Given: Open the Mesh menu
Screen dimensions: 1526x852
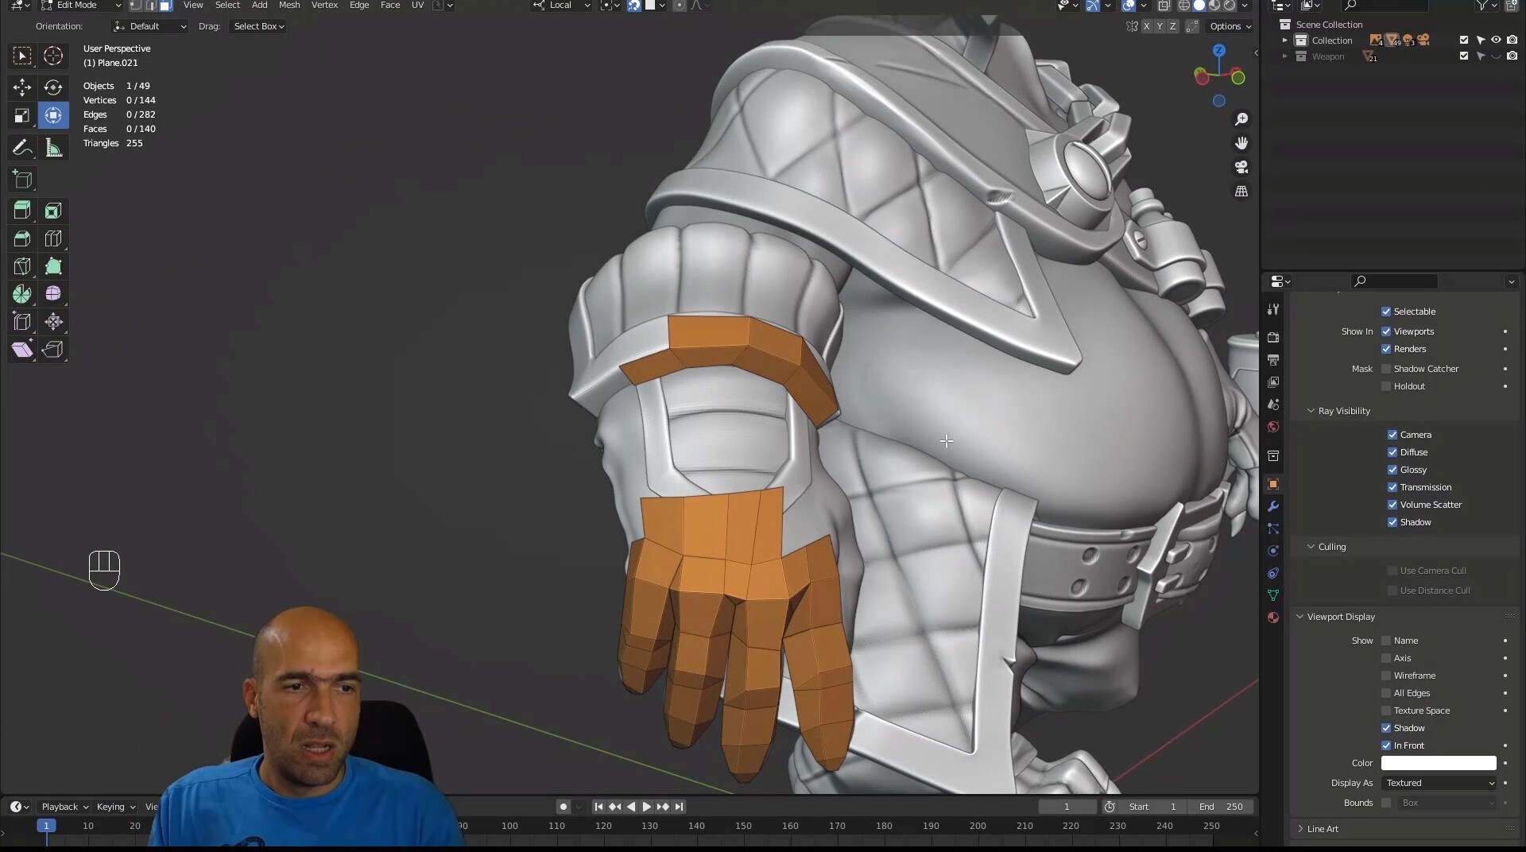Looking at the screenshot, I should 289,5.
